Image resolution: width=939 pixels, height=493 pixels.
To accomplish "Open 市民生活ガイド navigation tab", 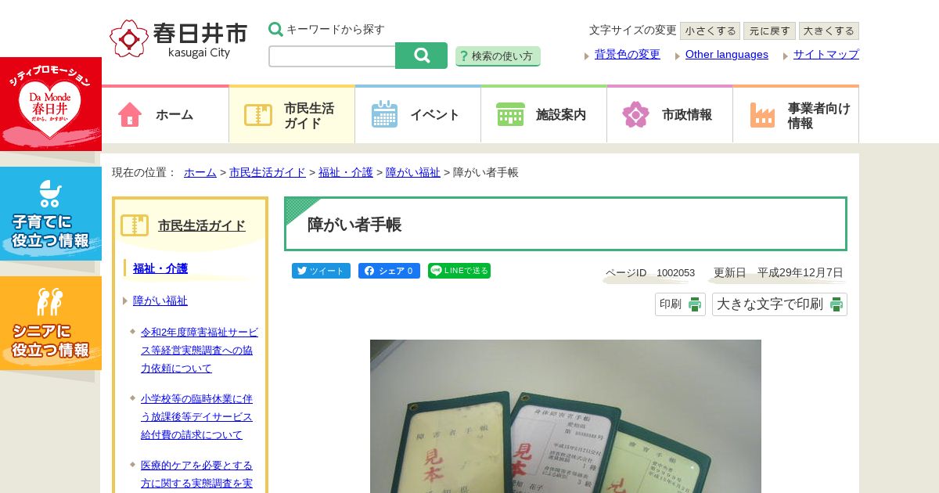I will click(292, 114).
